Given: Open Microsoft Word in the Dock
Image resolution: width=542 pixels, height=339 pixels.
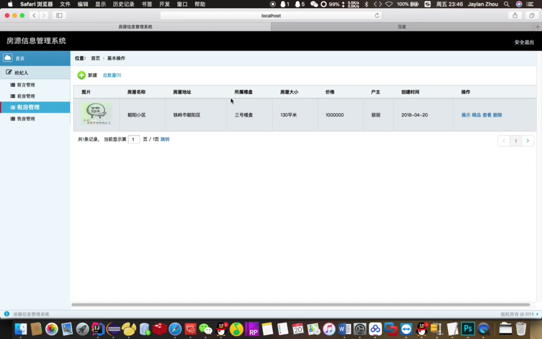Looking at the screenshot, I should [344, 329].
